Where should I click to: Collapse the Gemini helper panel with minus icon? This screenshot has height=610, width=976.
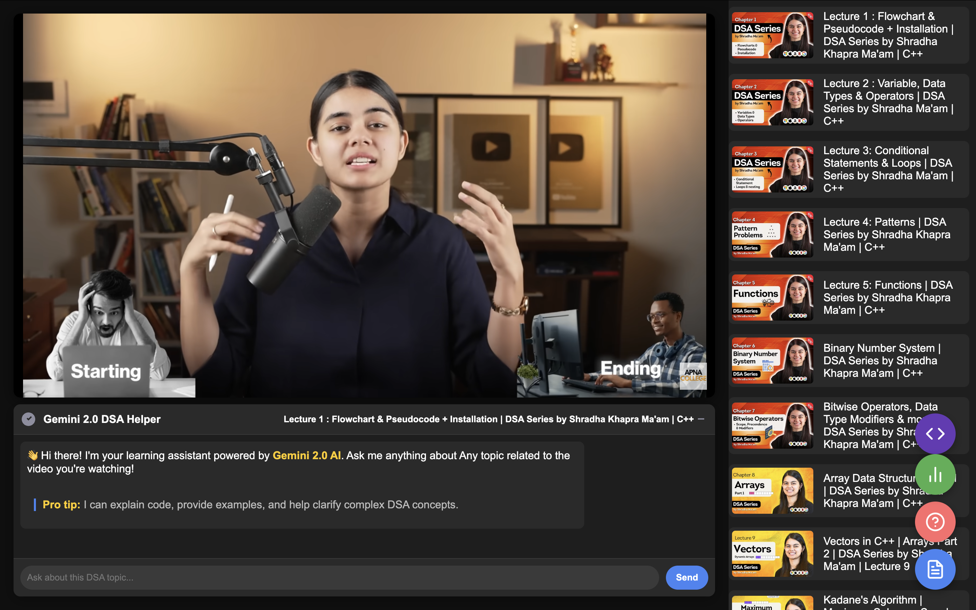click(701, 419)
